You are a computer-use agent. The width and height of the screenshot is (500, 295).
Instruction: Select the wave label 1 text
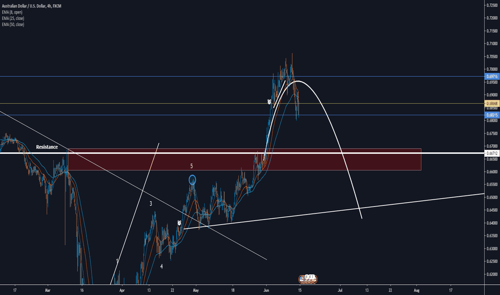point(117,261)
